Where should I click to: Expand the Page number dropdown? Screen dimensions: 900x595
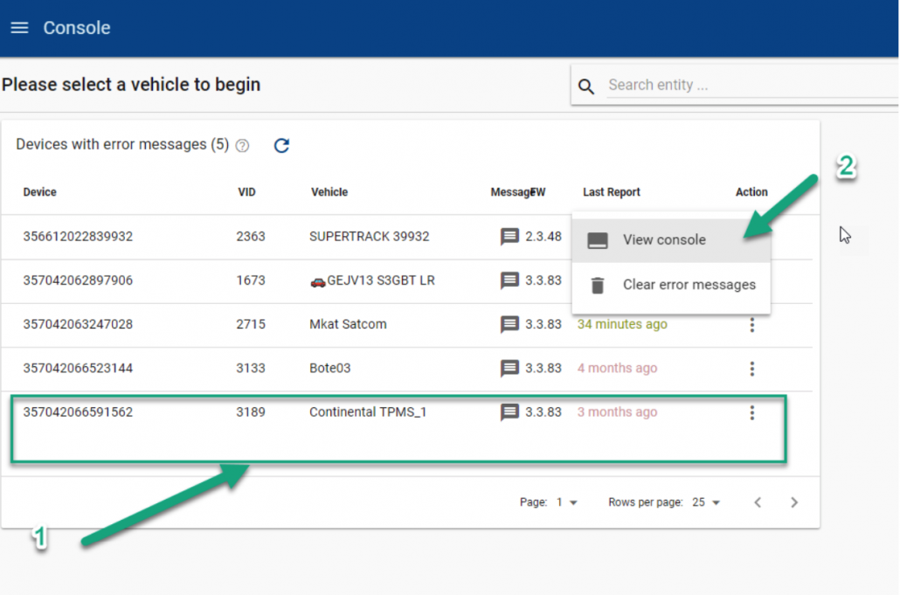click(567, 502)
